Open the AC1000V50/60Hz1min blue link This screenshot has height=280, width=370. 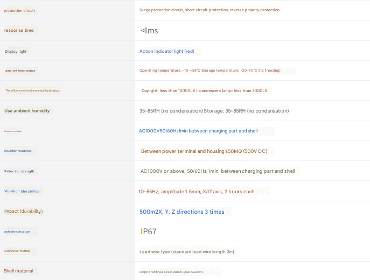coord(198,131)
